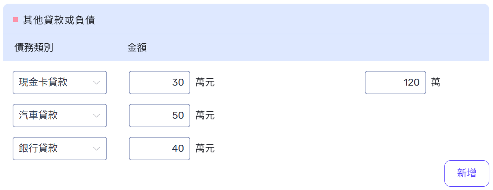
Task: Click the 其他貸款或負債 section title
Action: click(59, 20)
